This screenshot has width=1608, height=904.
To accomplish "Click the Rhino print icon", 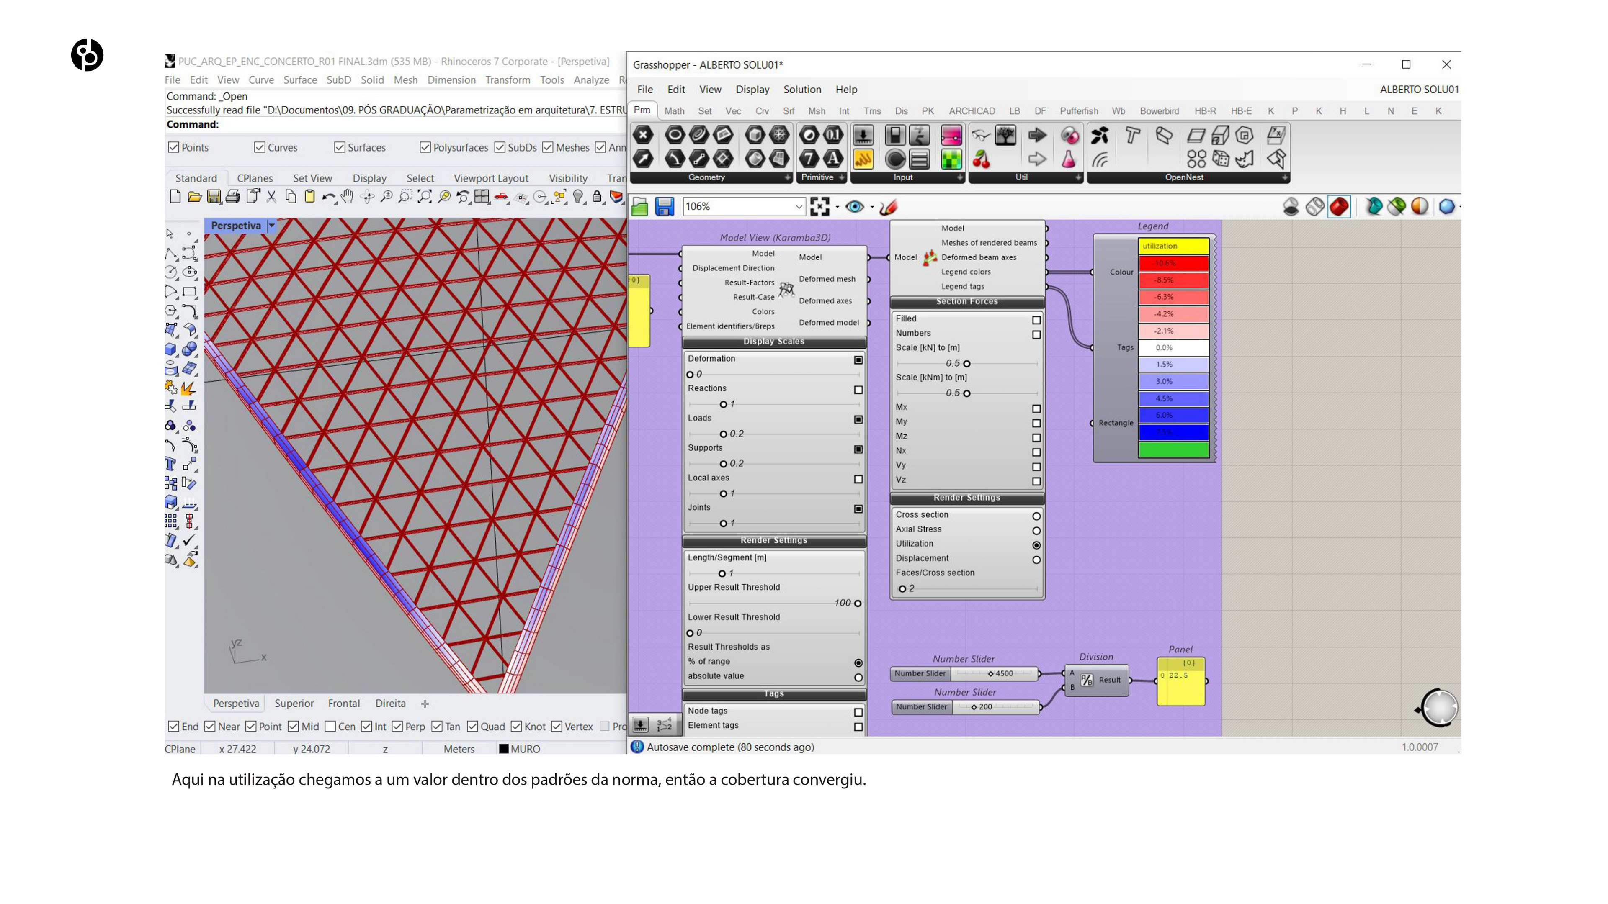I will pos(233,197).
